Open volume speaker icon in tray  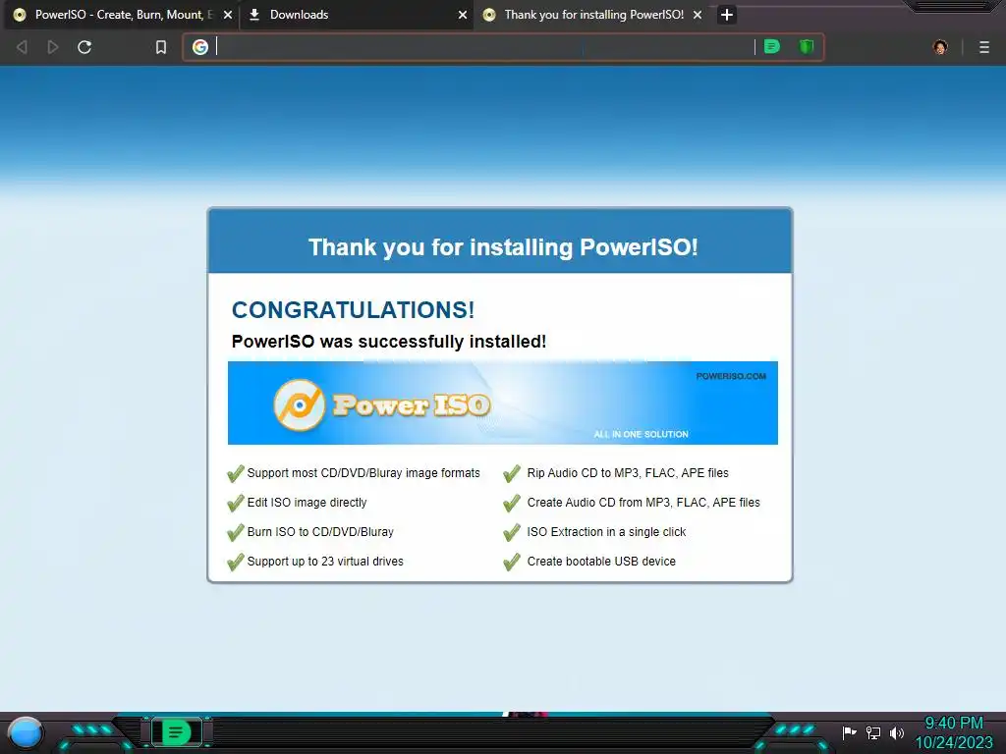point(896,732)
